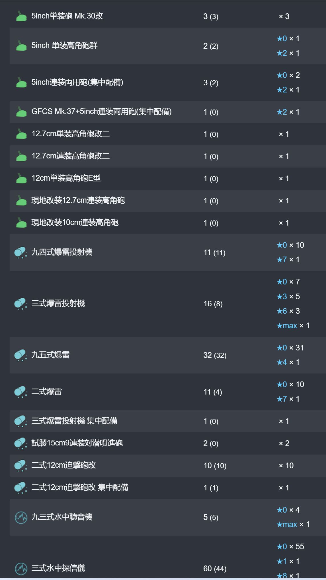Click the gun icon next to 5inch 単装高角砲群
The image size is (326, 580).
click(x=21, y=46)
